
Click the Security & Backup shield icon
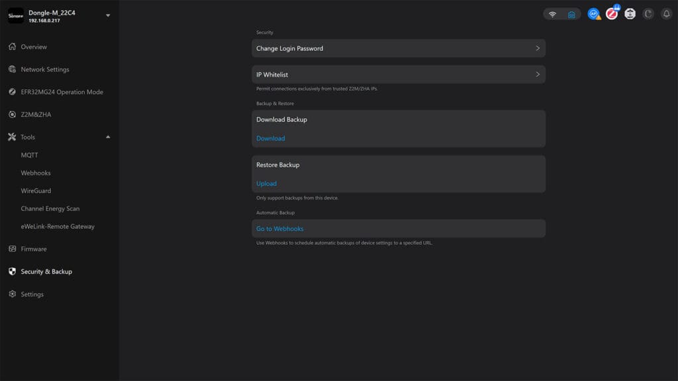[x=11, y=271]
